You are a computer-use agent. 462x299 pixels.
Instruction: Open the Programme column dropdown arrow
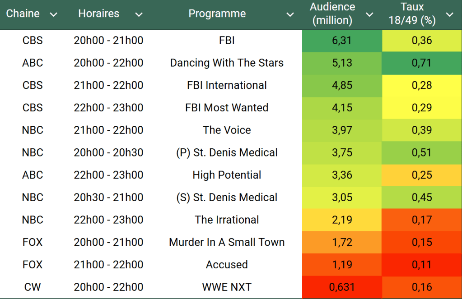point(290,14)
